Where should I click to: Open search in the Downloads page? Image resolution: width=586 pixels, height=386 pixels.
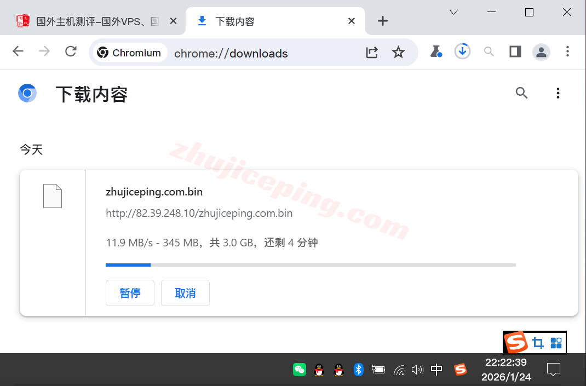[521, 93]
